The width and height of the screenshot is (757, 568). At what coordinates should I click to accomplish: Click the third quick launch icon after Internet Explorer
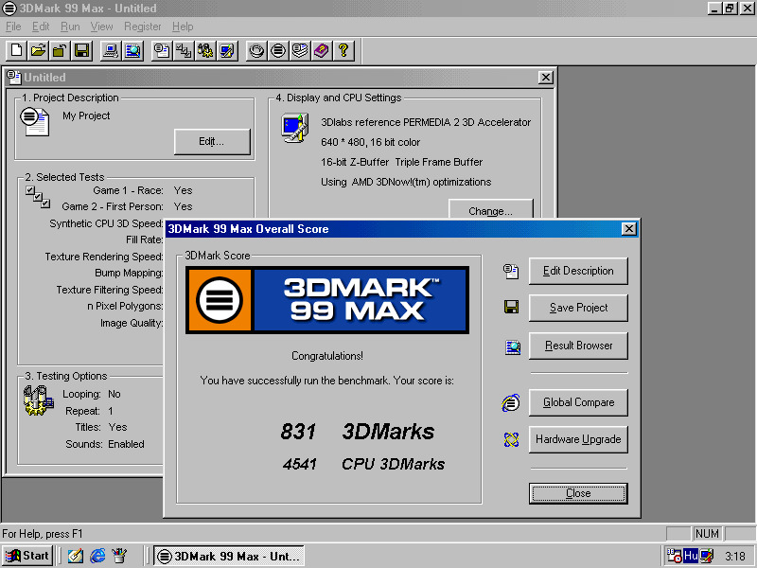point(119,556)
